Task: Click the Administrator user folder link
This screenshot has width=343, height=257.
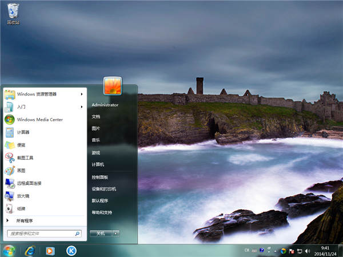Action: (x=105, y=105)
